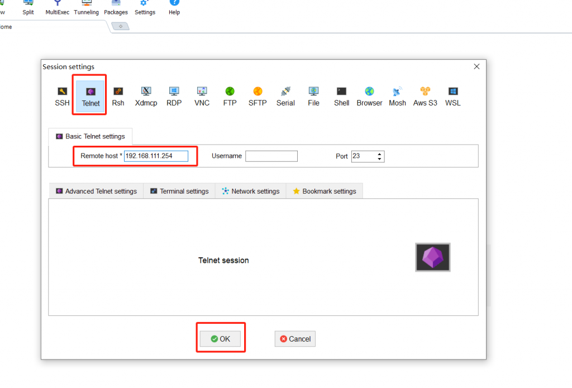Select the WSL session type
Viewport: 572px width, 388px height.
(x=452, y=97)
